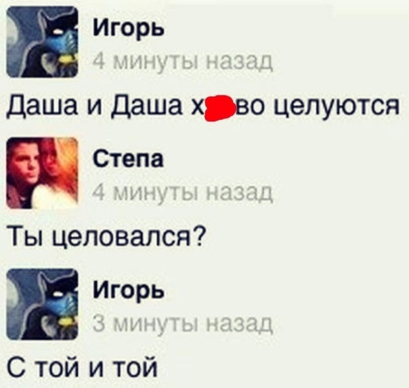Click the question mark ending 'Ты целовался'
This screenshot has height=388, width=409.
198,236
